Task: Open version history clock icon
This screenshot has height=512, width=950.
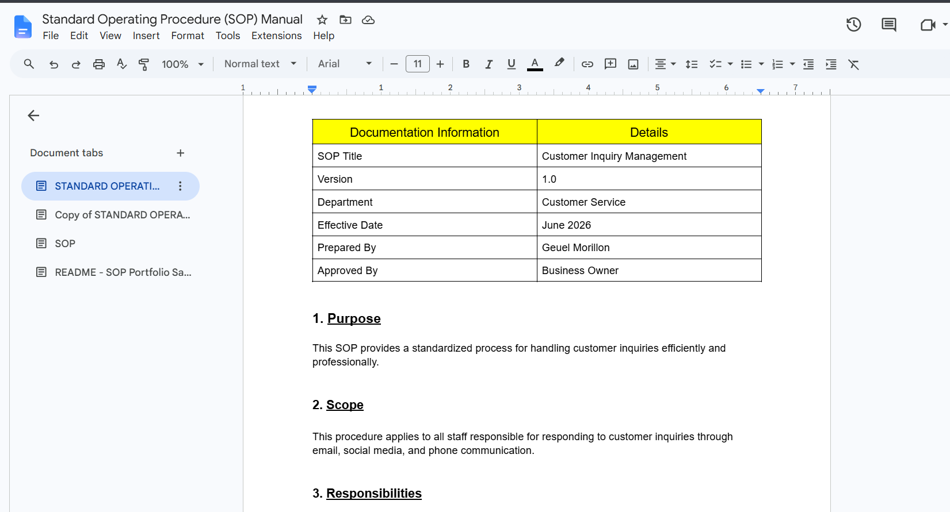Action: click(x=853, y=25)
